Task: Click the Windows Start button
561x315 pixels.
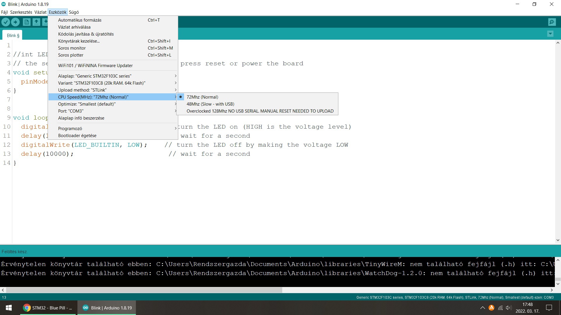Action: pos(9,308)
